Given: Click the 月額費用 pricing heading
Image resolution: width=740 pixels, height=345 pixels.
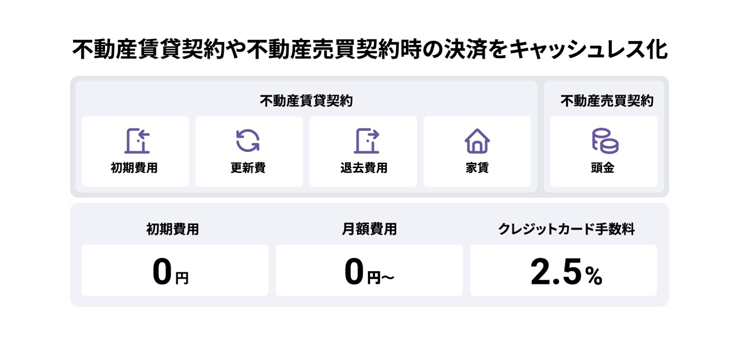Looking at the screenshot, I should tap(370, 229).
